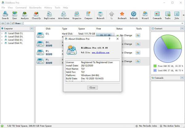
Task: Open the address bar dropdown arrow
Action: coord(183,23)
